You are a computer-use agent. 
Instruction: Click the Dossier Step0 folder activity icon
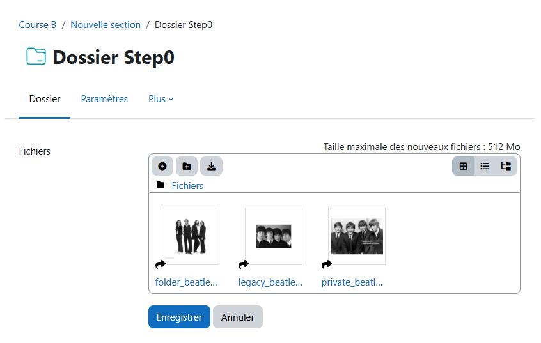(36, 57)
